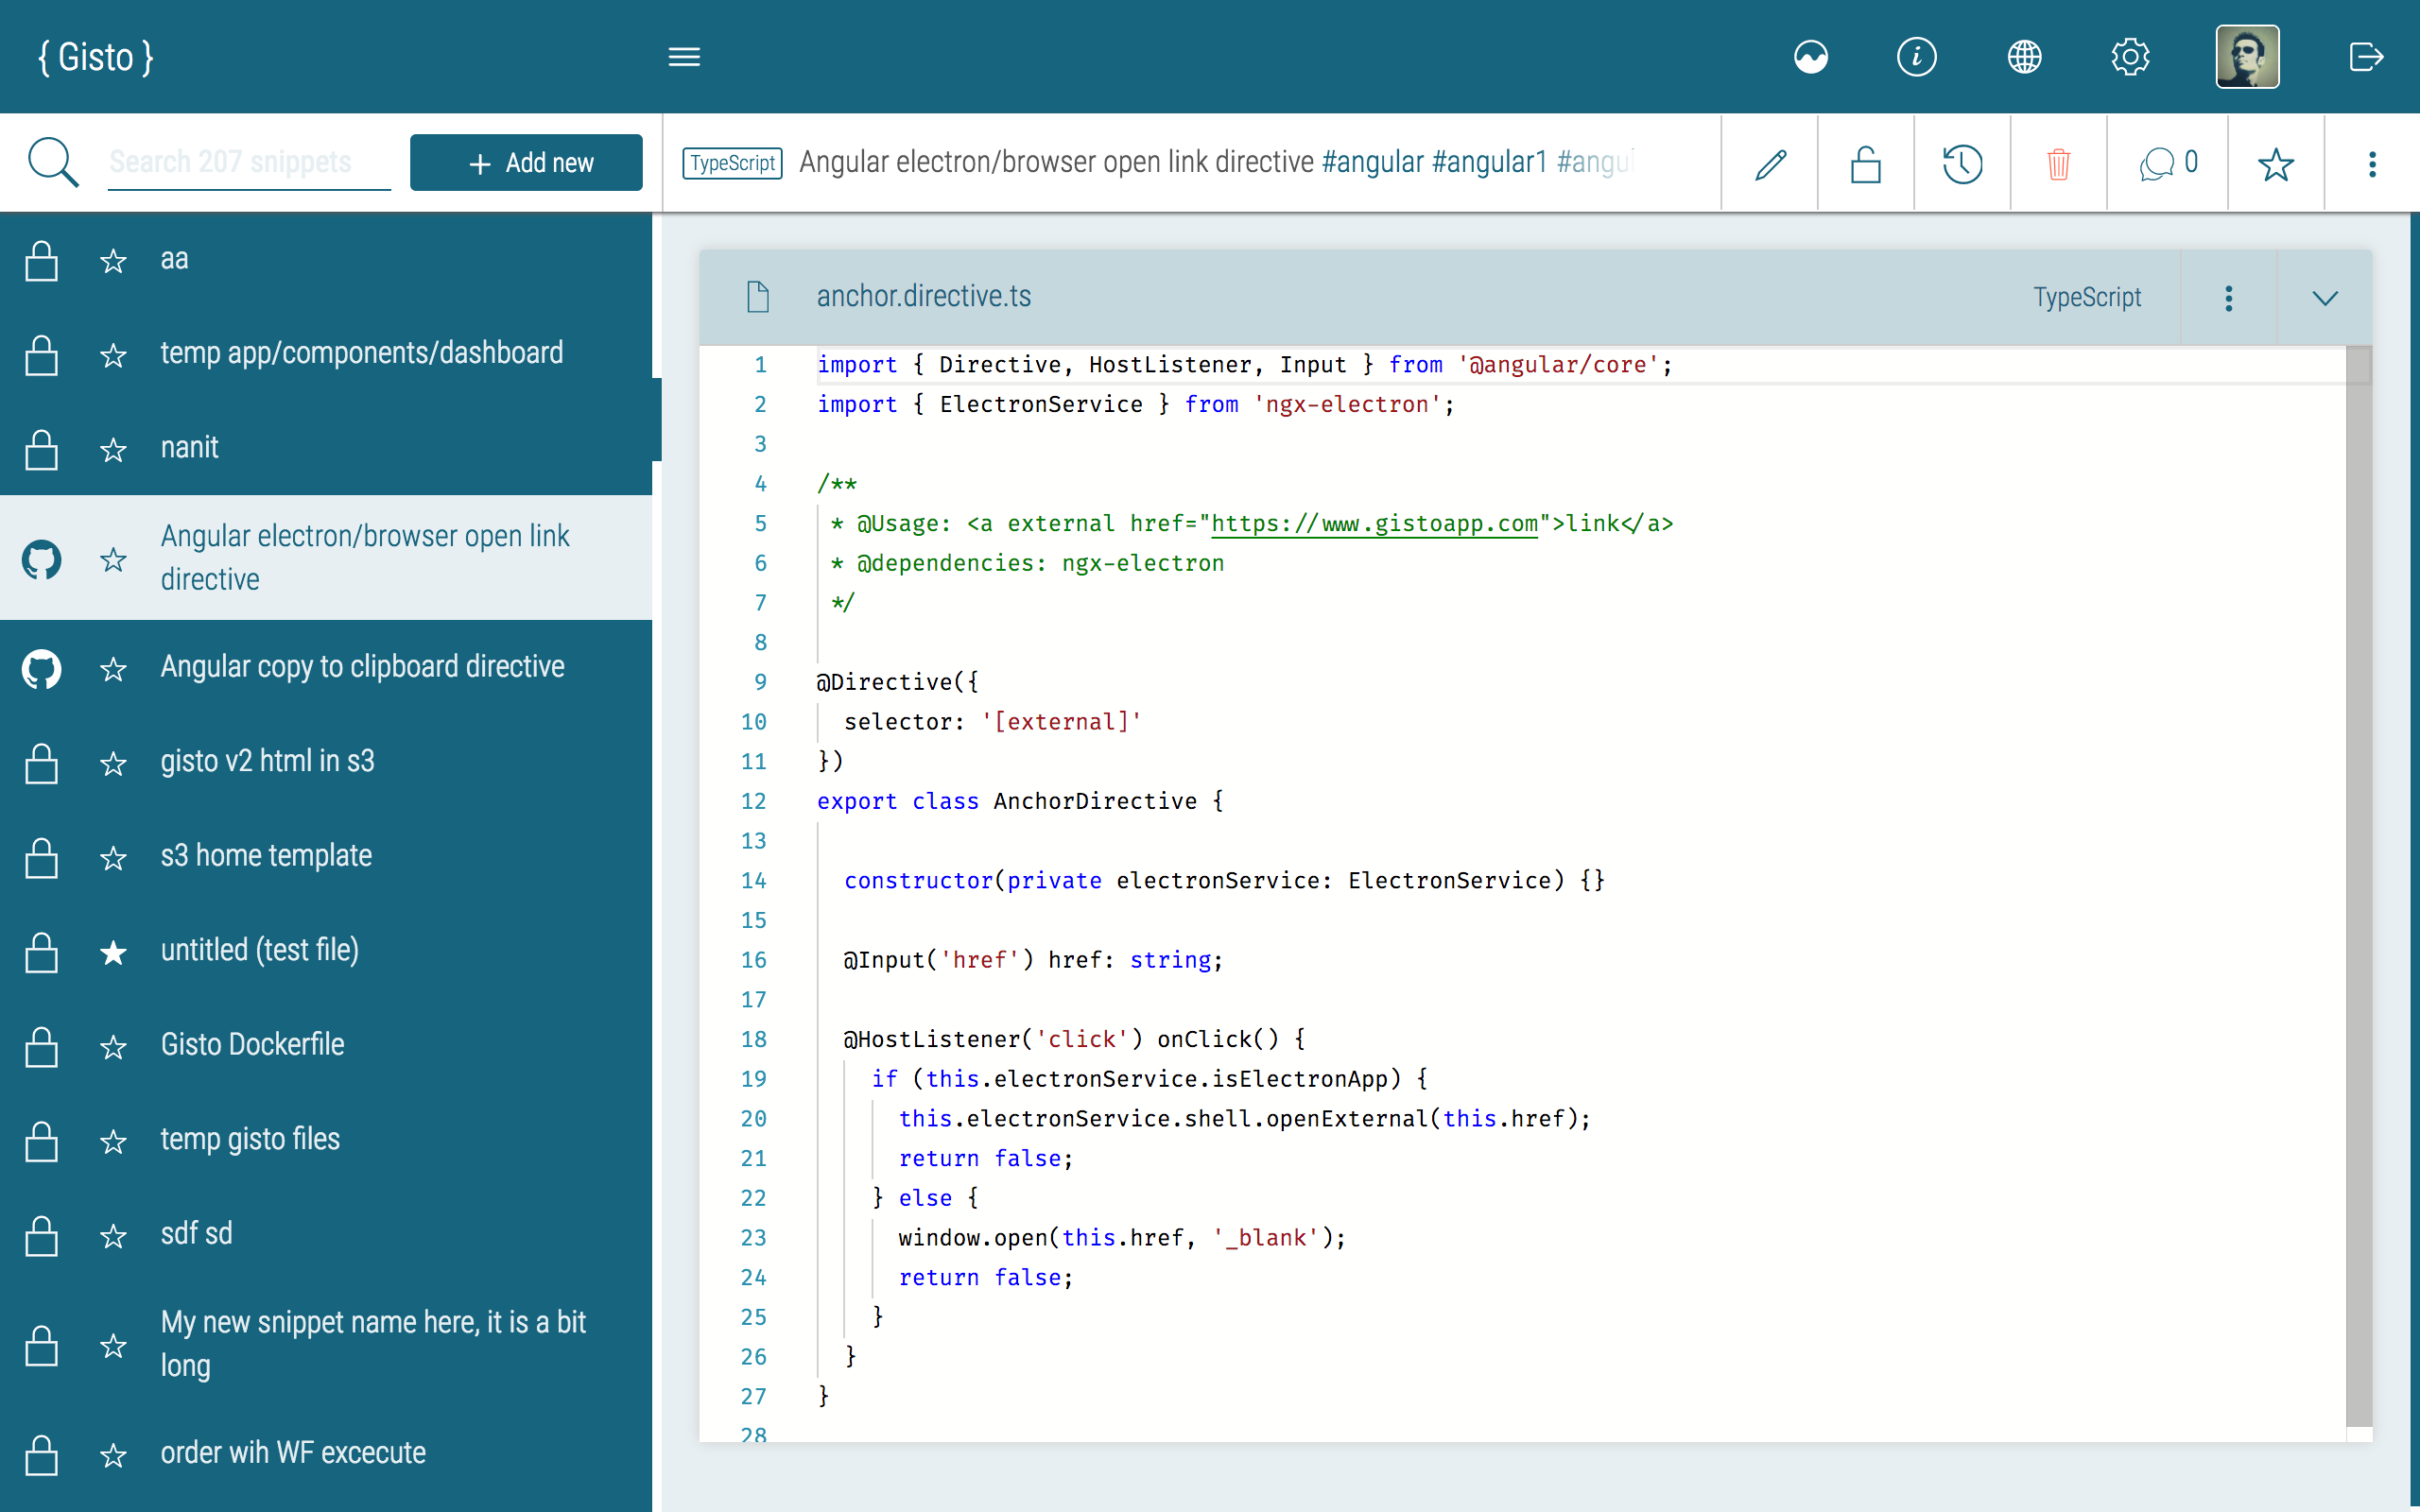The height and width of the screenshot is (1512, 2420).
Task: Select 'Angular copy to clipboard directive' snippet
Action: tap(362, 667)
